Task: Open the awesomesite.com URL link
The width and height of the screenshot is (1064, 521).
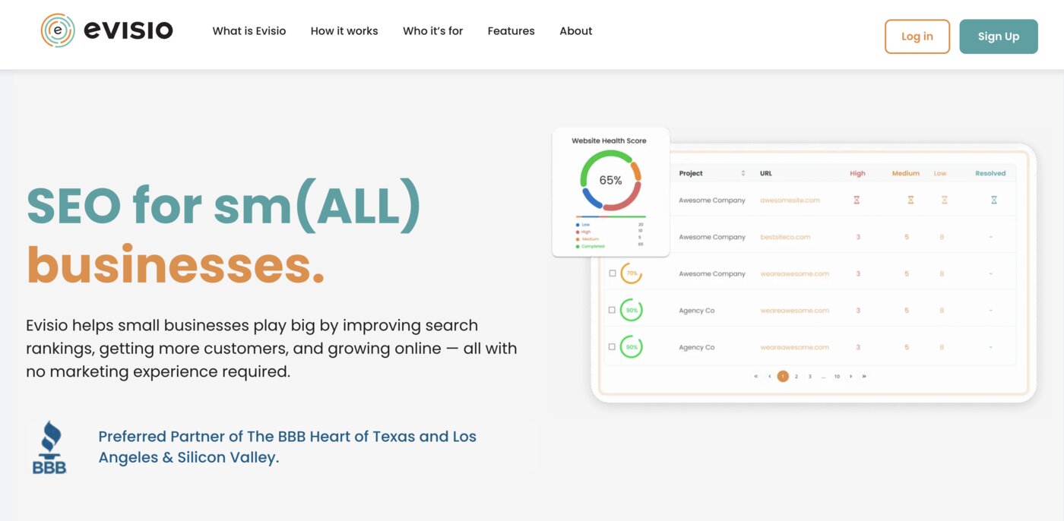Action: click(x=790, y=200)
